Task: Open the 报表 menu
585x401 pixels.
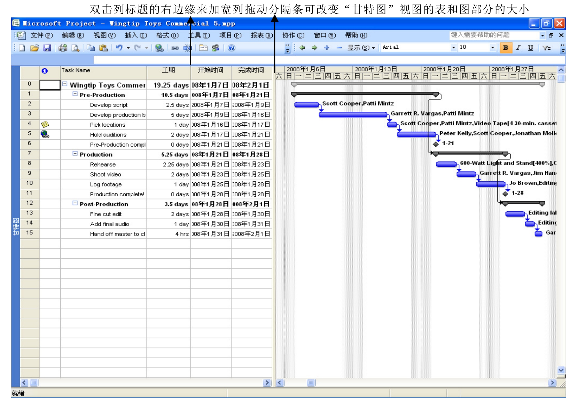Action: tap(262, 35)
